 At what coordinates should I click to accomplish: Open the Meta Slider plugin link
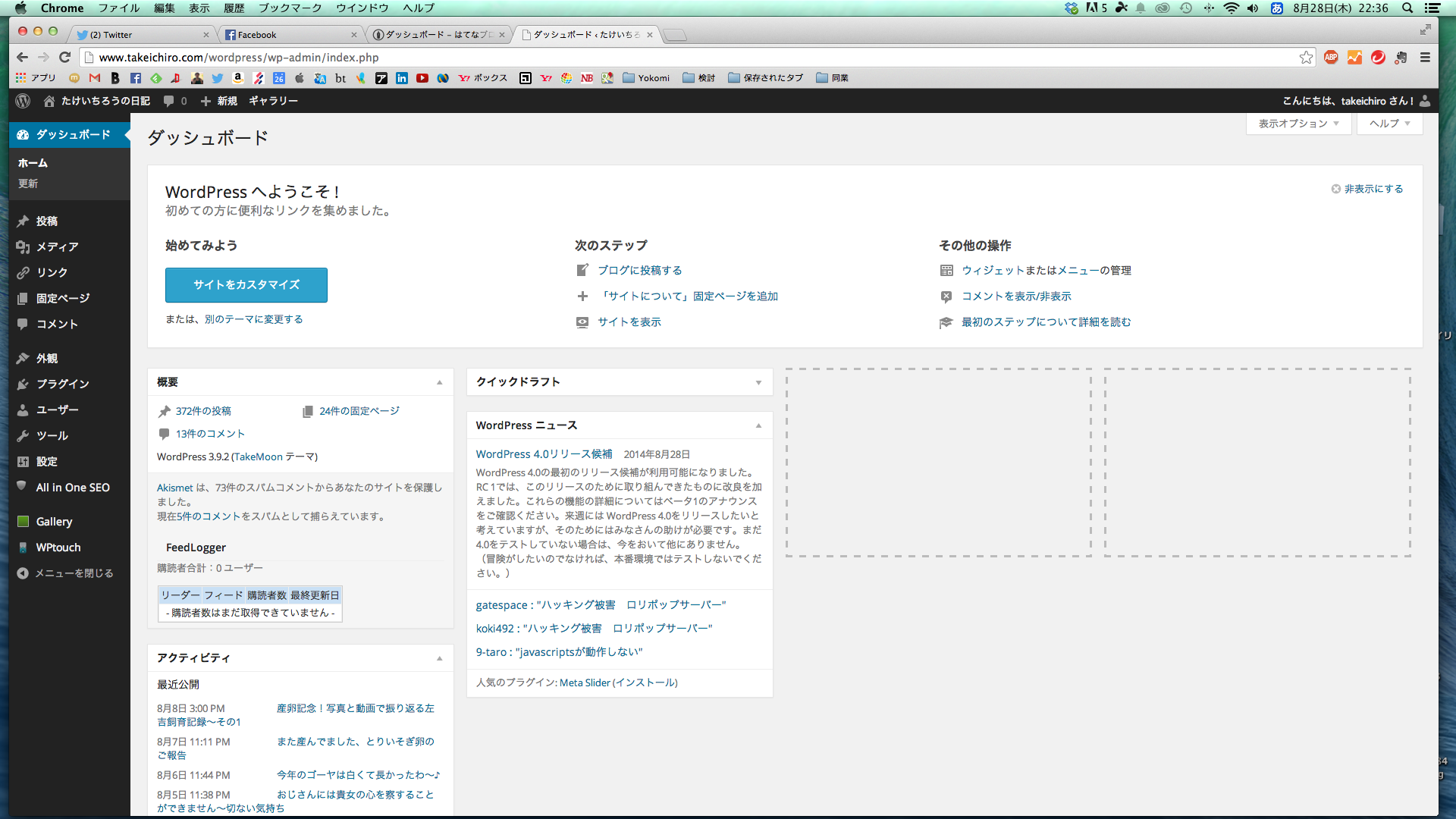coord(585,682)
